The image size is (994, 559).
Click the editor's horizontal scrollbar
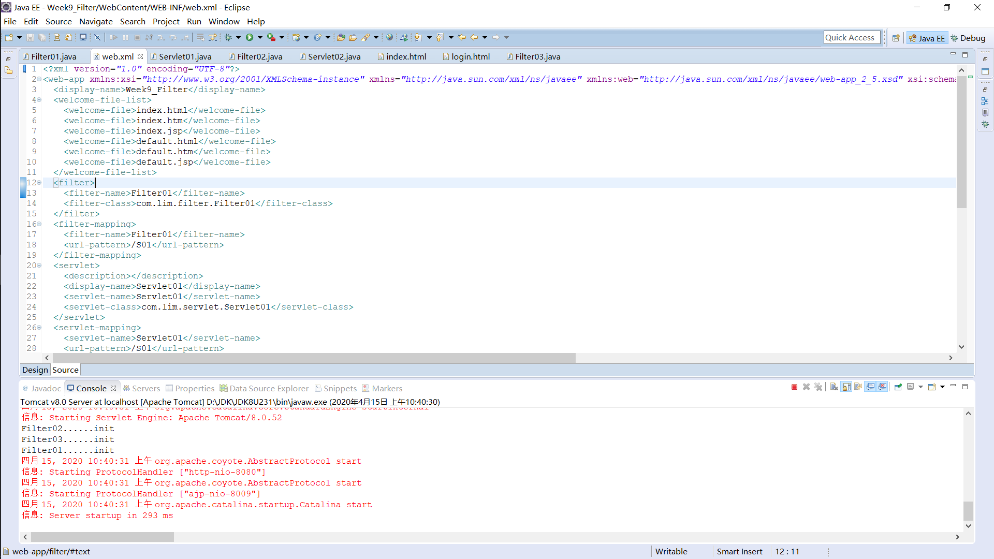click(311, 358)
